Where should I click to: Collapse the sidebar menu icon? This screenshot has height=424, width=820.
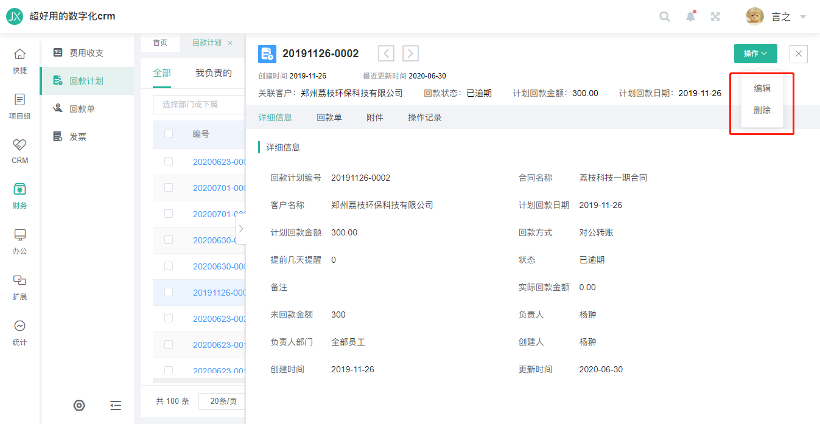pyautogui.click(x=116, y=406)
